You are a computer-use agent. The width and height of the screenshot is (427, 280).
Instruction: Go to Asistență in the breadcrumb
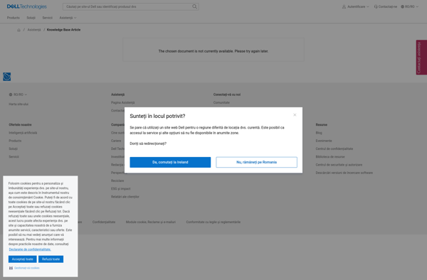click(34, 30)
